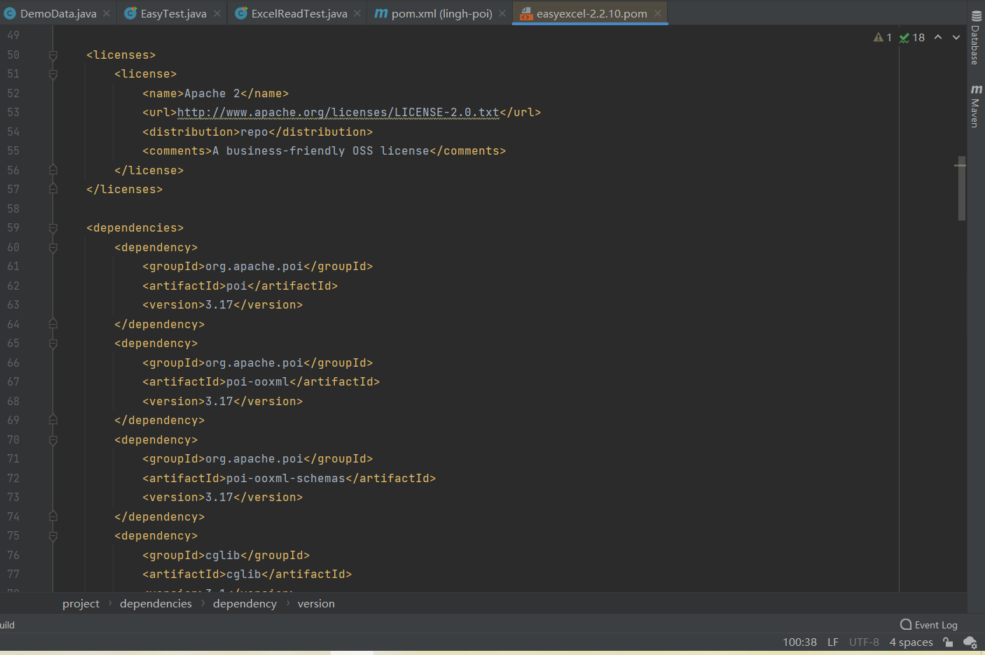Collapse the dependencies block at line 59
The image size is (985, 655).
[x=53, y=228]
